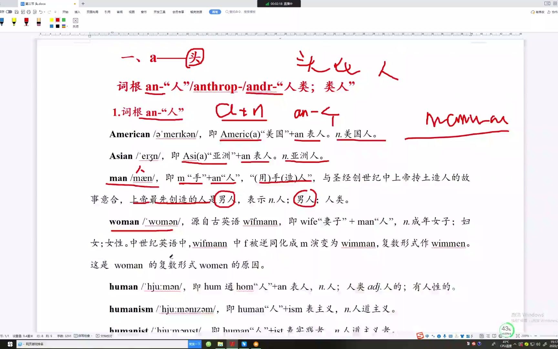
Task: Click the export to PDF icon
Action: [x=23, y=12]
